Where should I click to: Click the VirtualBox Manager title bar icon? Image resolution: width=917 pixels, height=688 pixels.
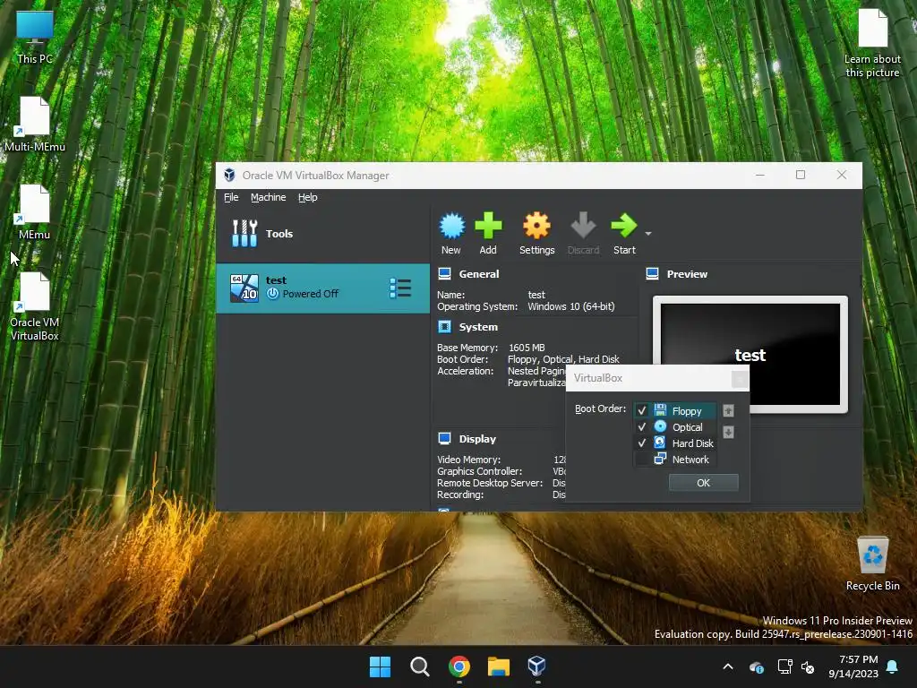(x=230, y=175)
